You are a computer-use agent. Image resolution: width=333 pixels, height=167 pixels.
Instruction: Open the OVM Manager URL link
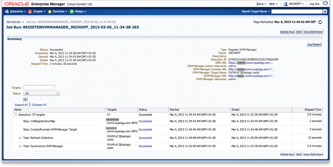click(251, 76)
